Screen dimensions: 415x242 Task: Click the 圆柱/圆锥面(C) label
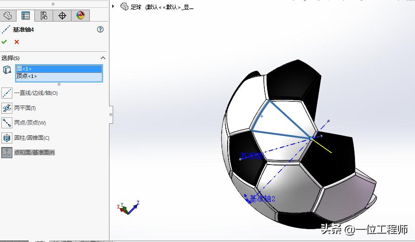(x=32, y=137)
